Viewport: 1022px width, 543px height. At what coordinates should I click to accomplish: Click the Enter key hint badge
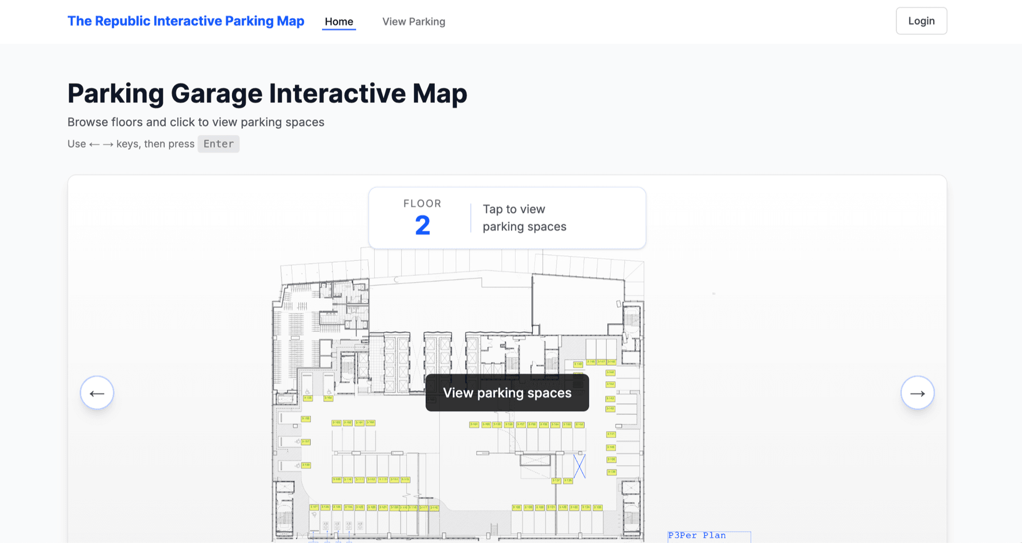point(218,144)
